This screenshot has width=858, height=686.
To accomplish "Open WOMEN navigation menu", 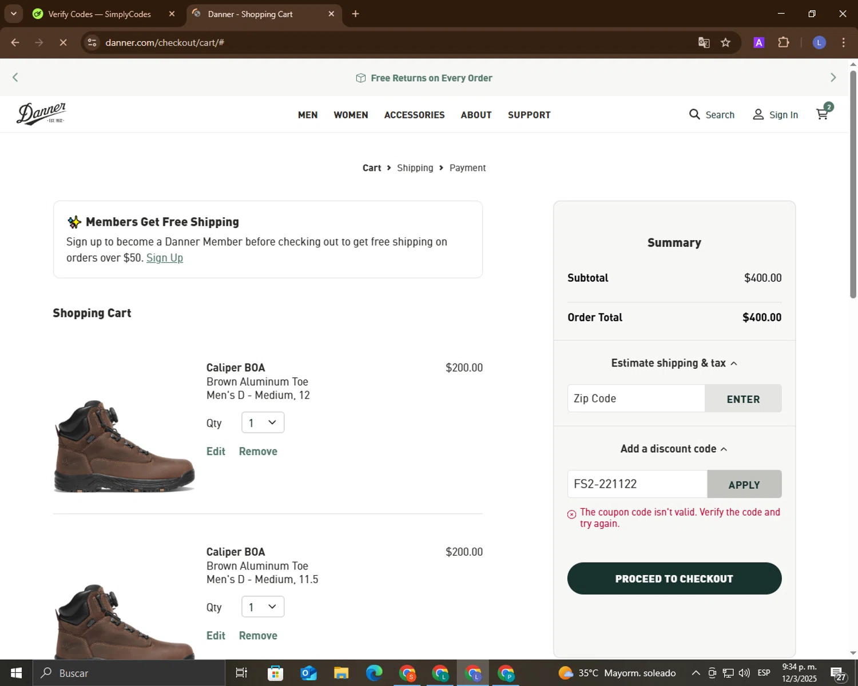I will pyautogui.click(x=351, y=115).
